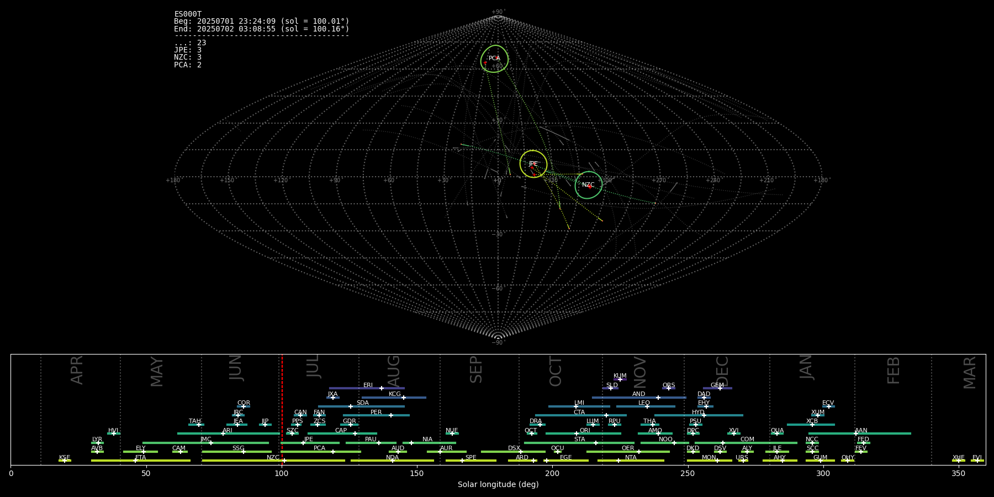The width and height of the screenshot is (994, 497).
Task: Click the PCA radiant circle on sky map
Action: 494,59
